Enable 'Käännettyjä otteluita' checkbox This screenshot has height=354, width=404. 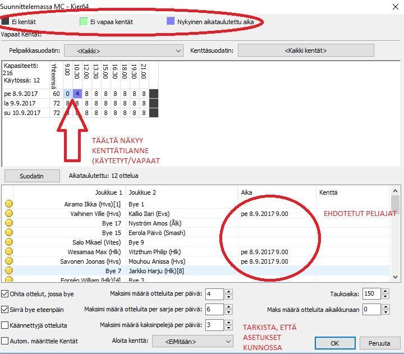[x=5, y=325]
